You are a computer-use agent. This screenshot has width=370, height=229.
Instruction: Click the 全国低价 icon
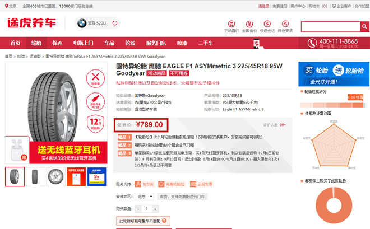[x=249, y=24]
